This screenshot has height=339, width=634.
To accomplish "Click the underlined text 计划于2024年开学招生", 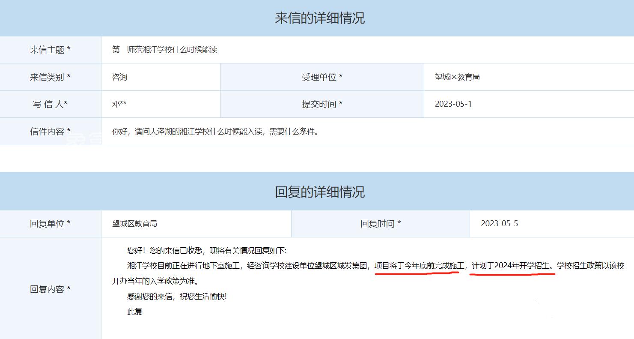I will 511,266.
